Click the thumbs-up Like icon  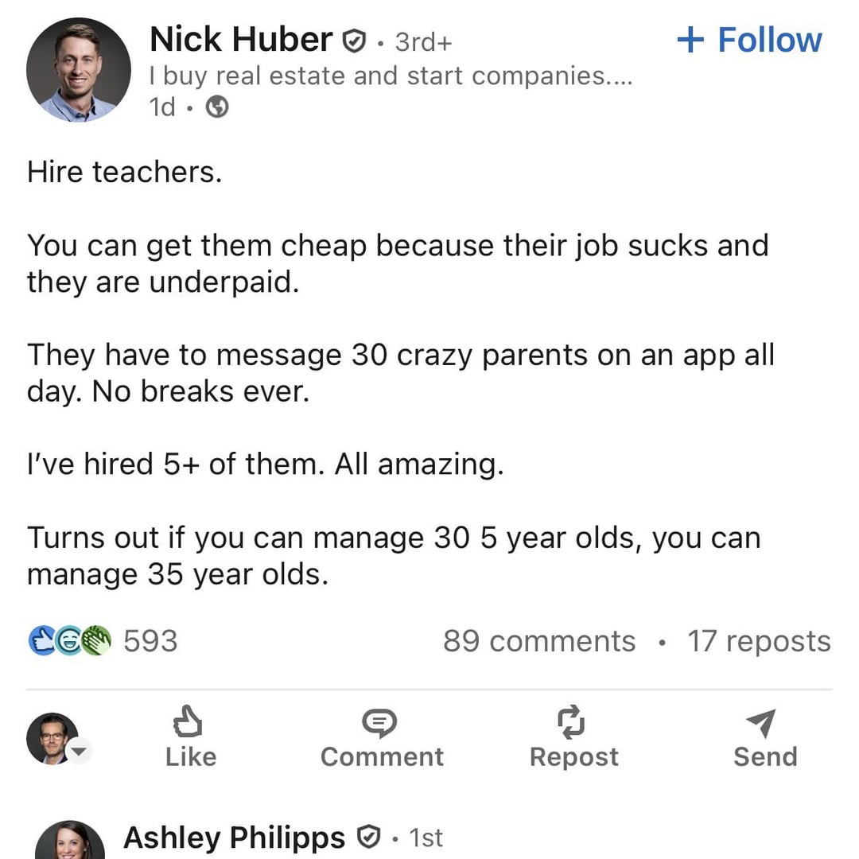(x=189, y=722)
